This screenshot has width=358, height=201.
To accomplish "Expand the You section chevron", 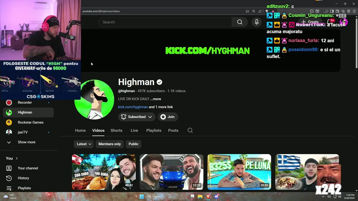I will 17,158.
